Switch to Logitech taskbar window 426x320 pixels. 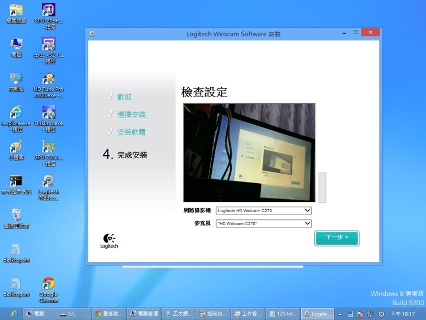point(318,313)
